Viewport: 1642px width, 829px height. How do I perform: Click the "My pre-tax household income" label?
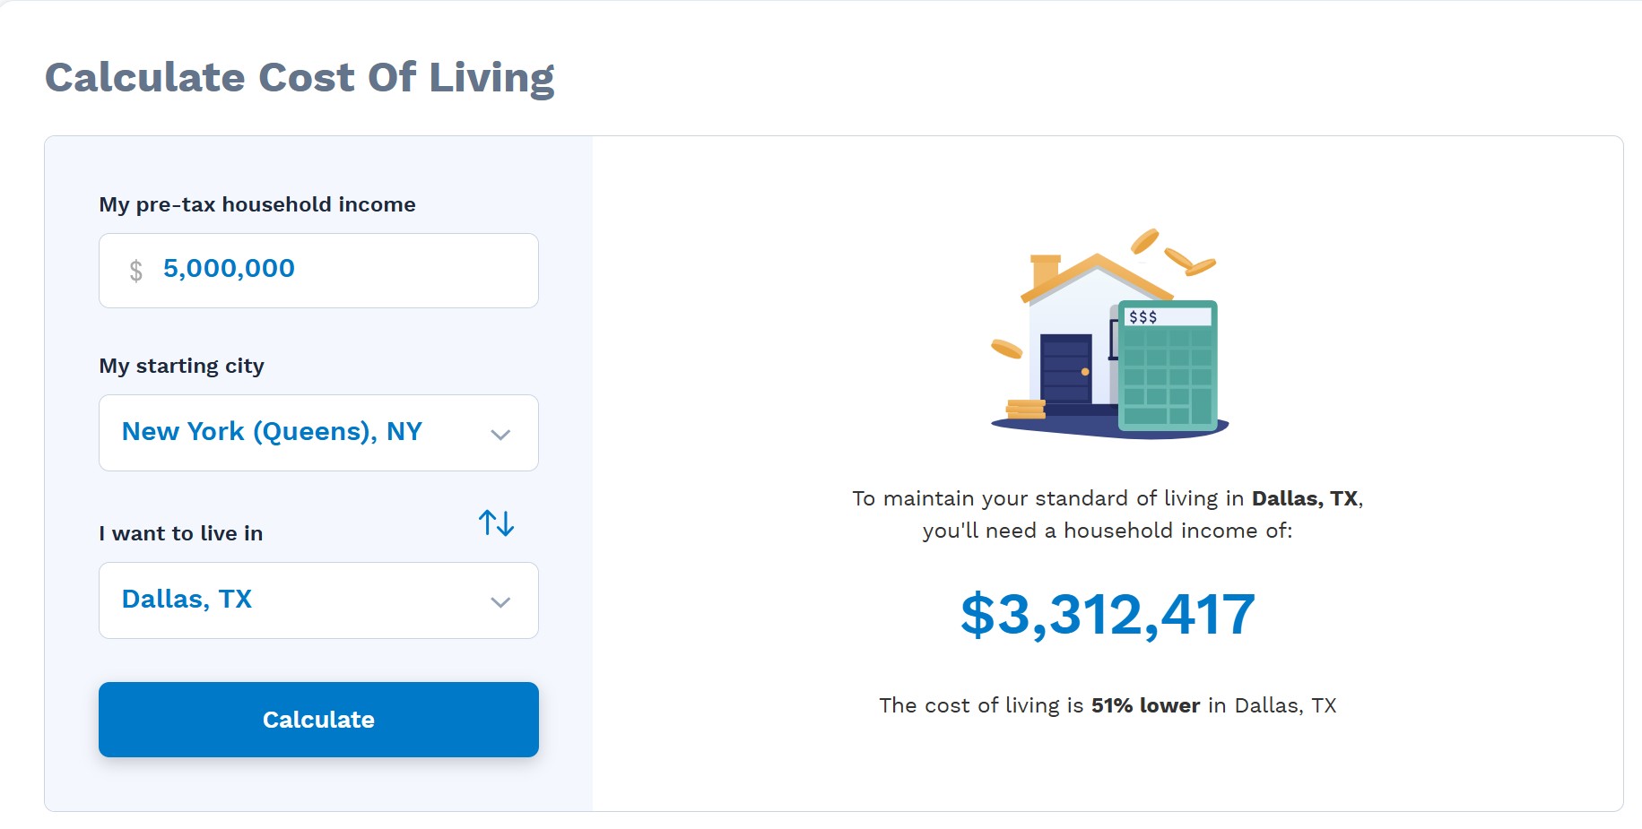[x=257, y=204]
